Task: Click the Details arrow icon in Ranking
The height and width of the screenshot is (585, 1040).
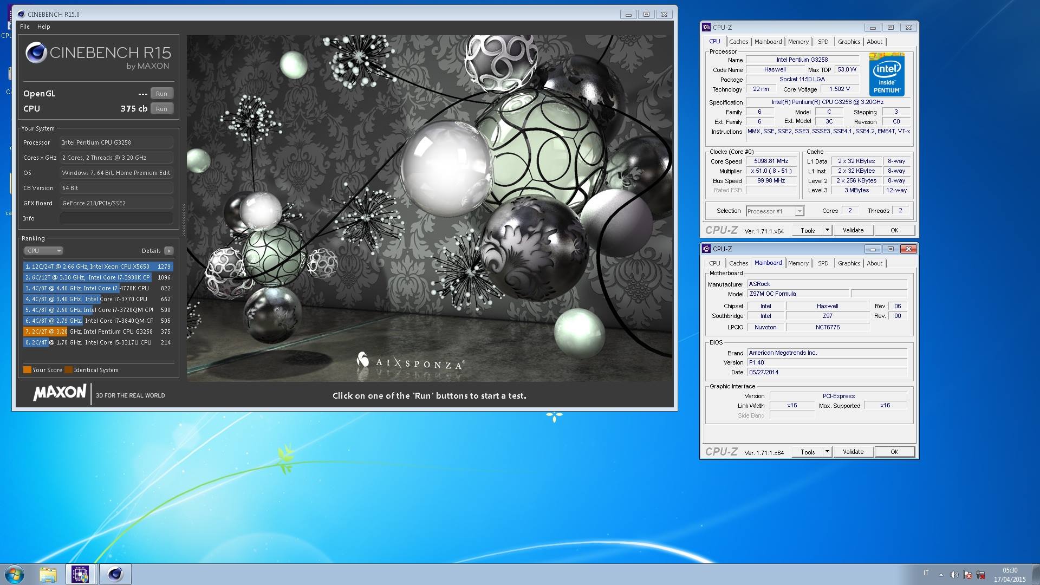Action: pos(169,251)
